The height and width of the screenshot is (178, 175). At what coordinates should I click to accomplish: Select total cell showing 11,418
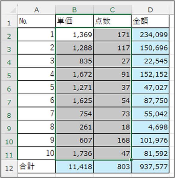[x=74, y=167]
